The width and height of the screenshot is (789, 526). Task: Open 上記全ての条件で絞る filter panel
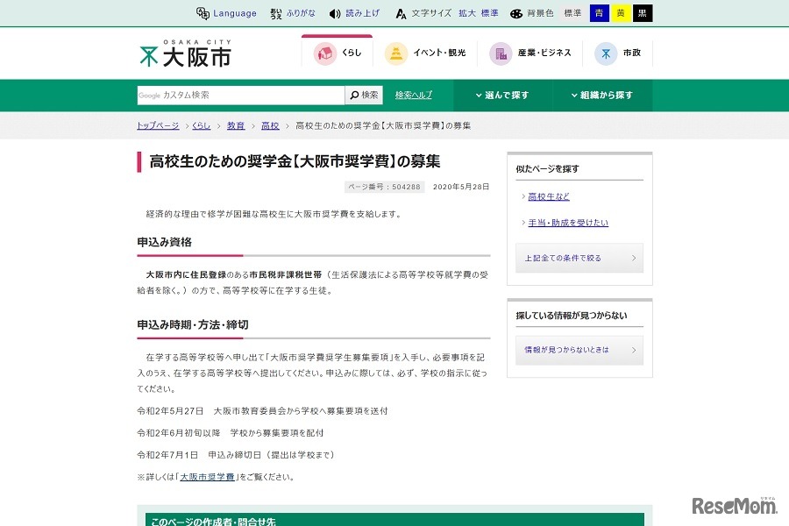coord(579,258)
